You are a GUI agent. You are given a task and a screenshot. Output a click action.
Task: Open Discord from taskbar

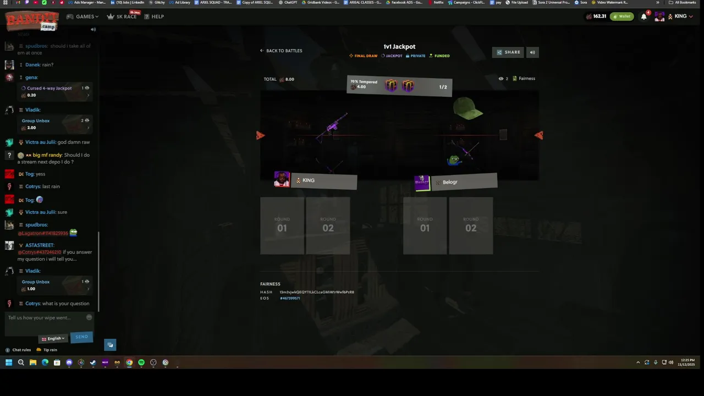pyautogui.click(x=69, y=362)
